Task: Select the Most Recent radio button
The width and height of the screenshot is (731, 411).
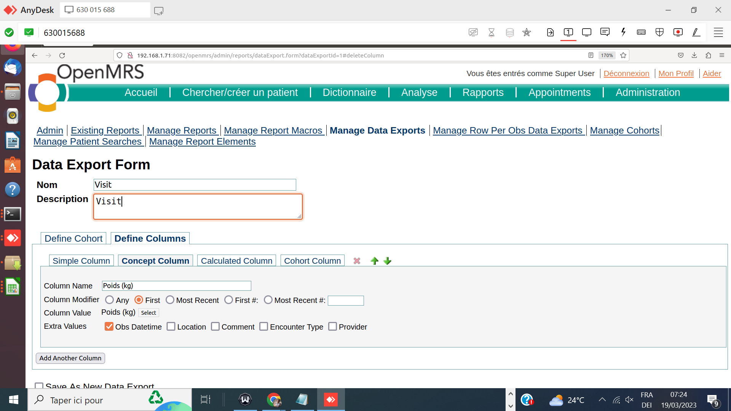Action: point(170,300)
